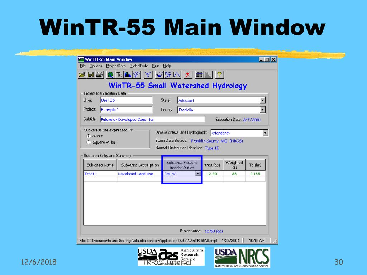Maximize the WinTR-55 Main Window
Image resolution: width=367 pixels, height=275 pixels.
pos(267,59)
